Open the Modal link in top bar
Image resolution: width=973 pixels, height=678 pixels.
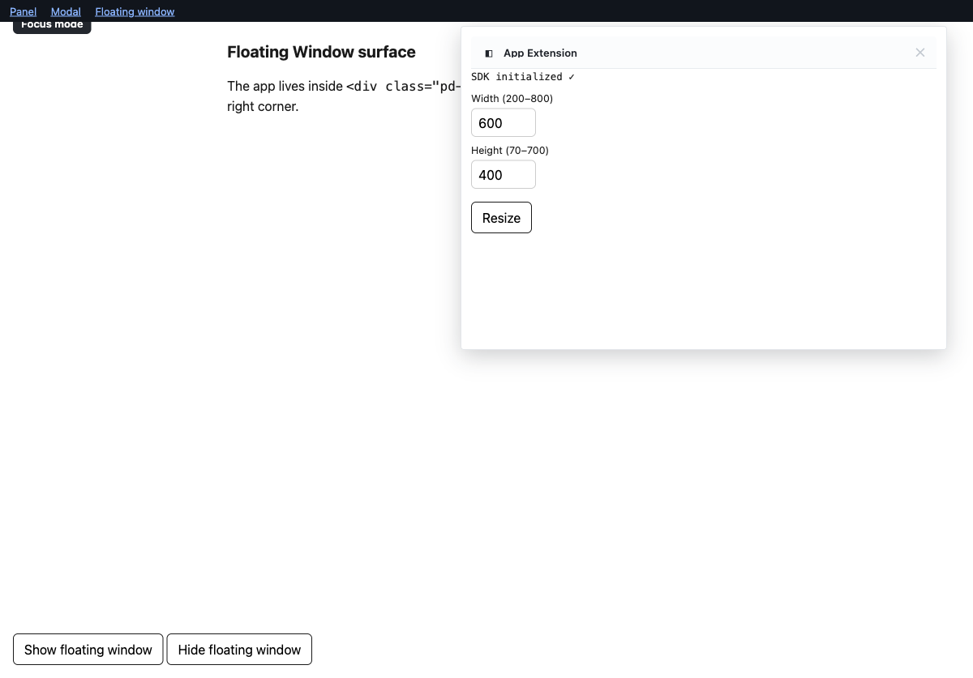tap(66, 11)
